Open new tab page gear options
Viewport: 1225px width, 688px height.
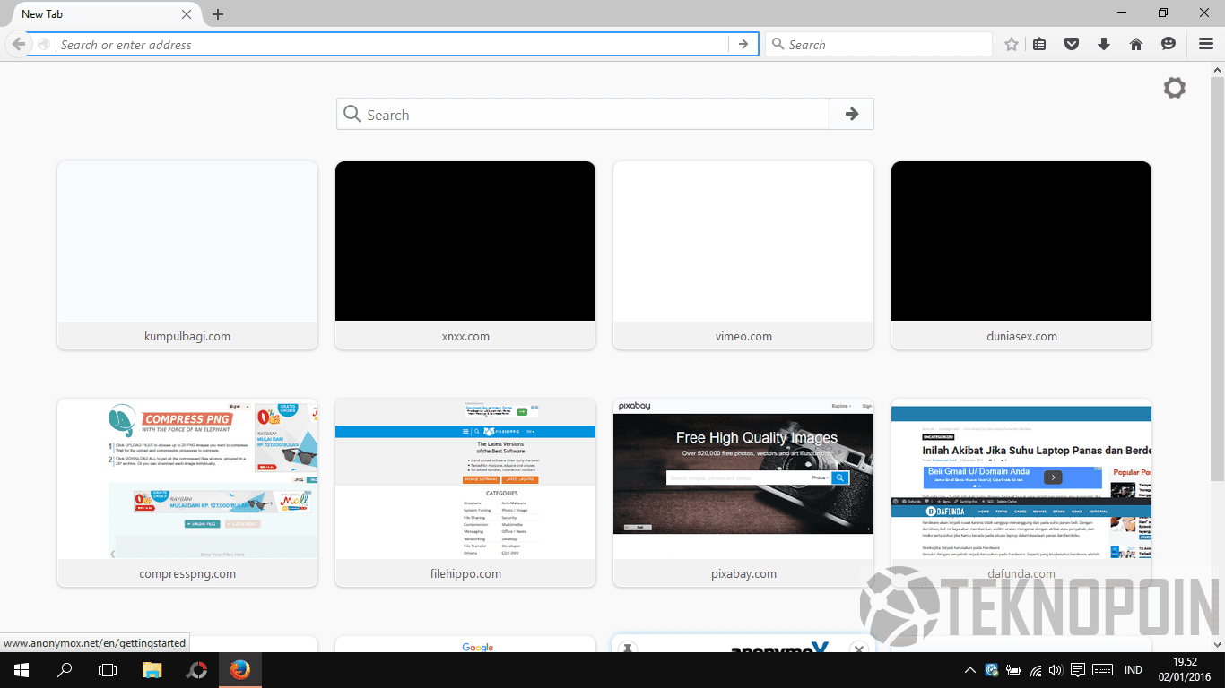[x=1175, y=88]
